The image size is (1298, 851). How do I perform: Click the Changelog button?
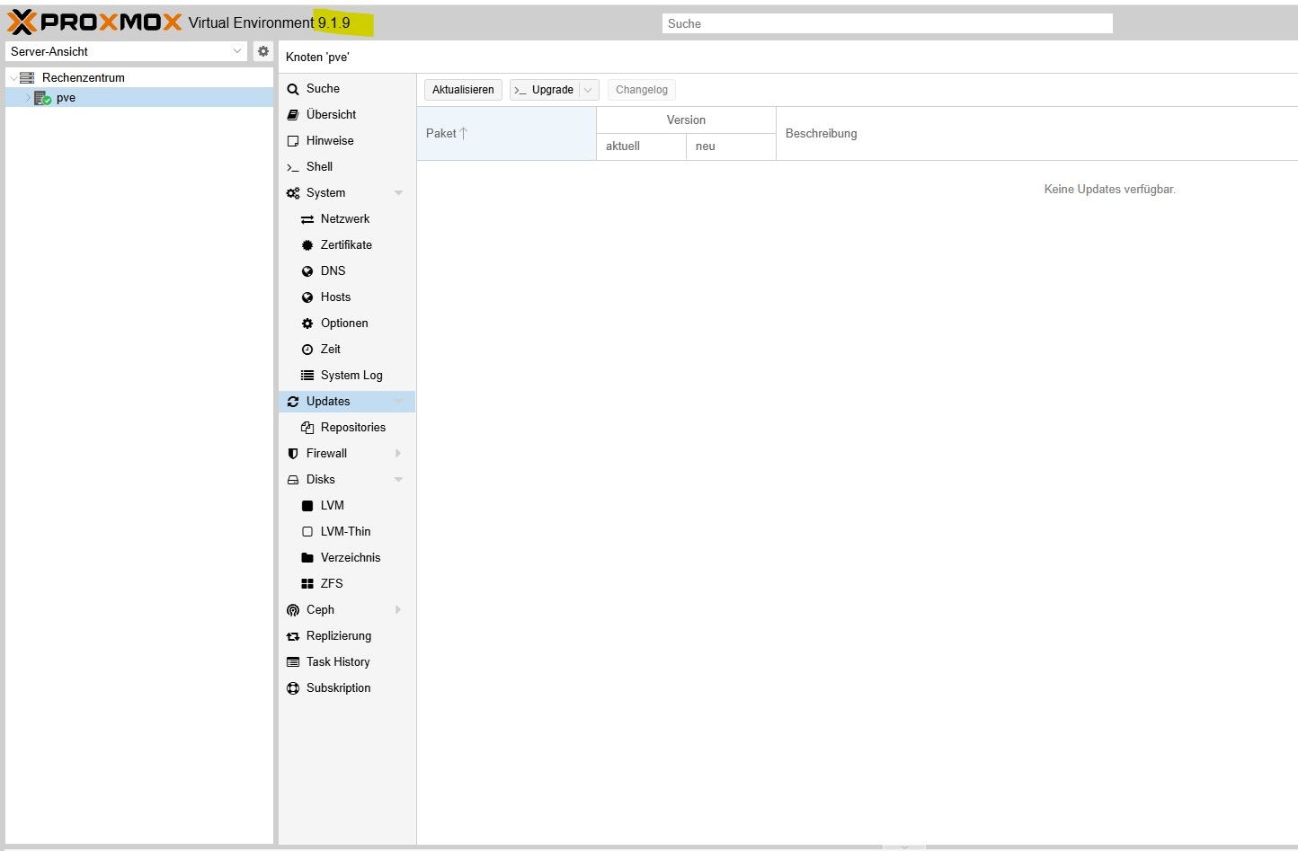point(642,90)
